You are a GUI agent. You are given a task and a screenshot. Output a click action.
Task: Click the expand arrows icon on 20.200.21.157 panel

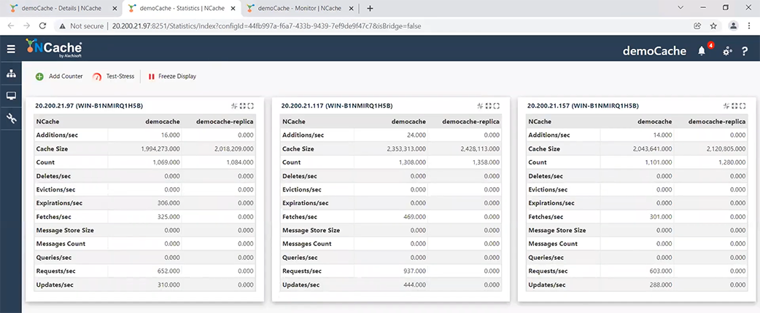tap(734, 106)
